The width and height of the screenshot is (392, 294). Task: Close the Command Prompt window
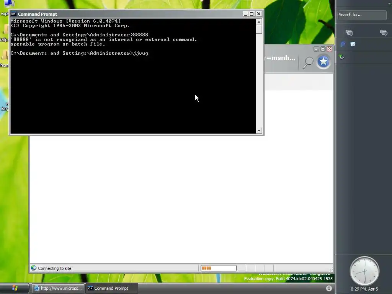coord(259,14)
